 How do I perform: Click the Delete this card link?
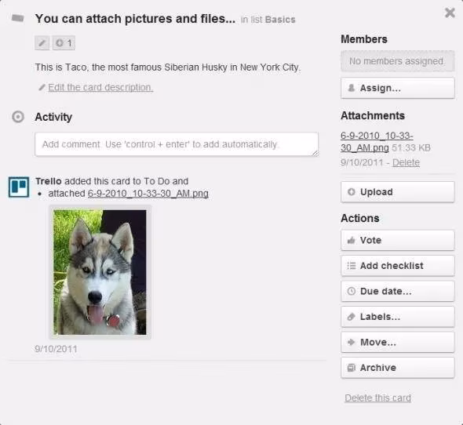(377, 398)
